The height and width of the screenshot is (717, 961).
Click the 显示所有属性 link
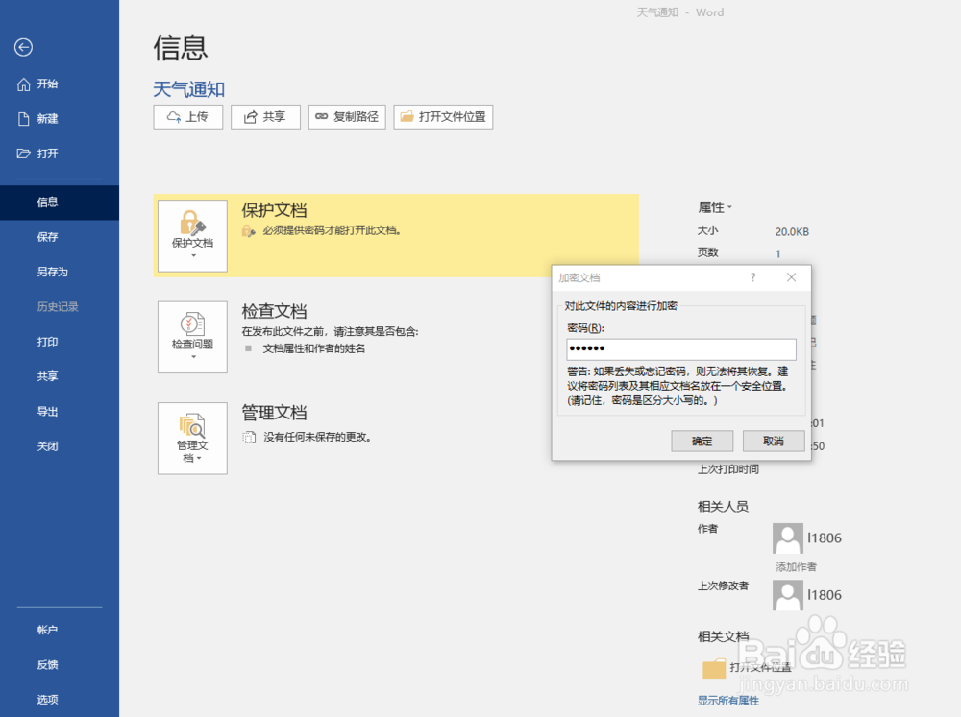728,701
